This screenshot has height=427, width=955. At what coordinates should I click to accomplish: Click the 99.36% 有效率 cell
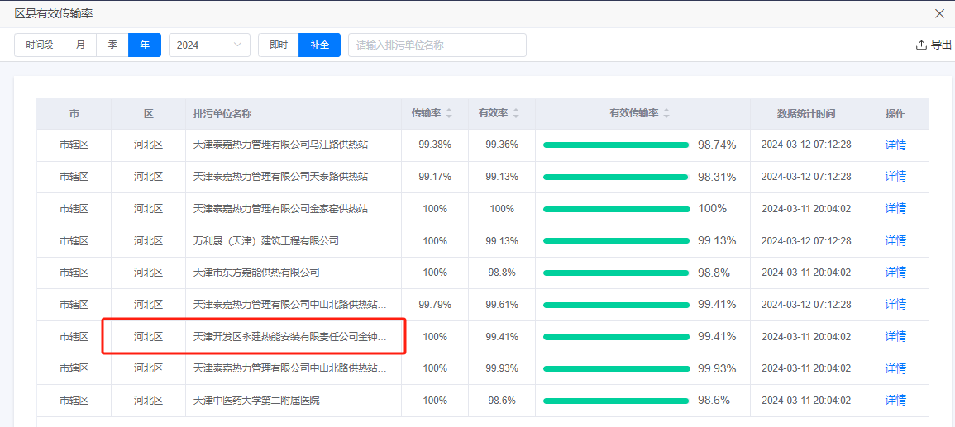[x=502, y=145]
